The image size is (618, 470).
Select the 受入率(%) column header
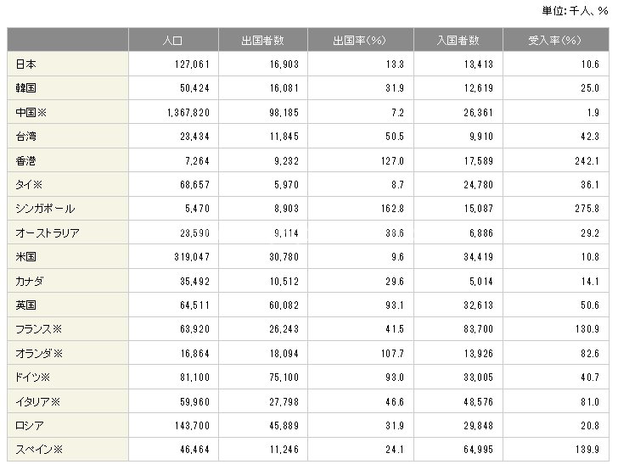556,40
